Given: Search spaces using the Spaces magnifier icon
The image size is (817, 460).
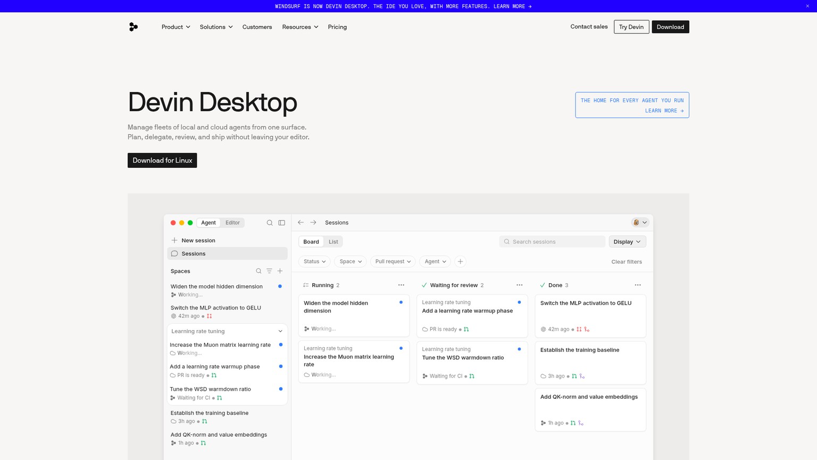Looking at the screenshot, I should (x=259, y=271).
